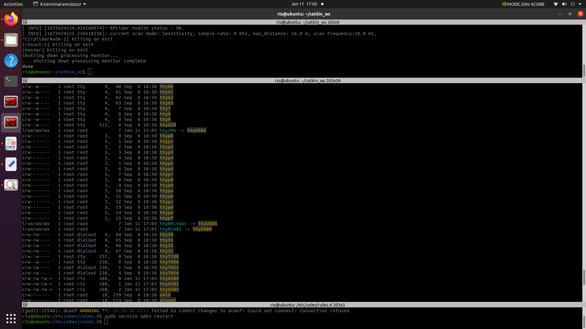Viewport: 586px width, 329px height.
Task: Click bottom pane's terminal grouping icon
Action: tap(25, 305)
